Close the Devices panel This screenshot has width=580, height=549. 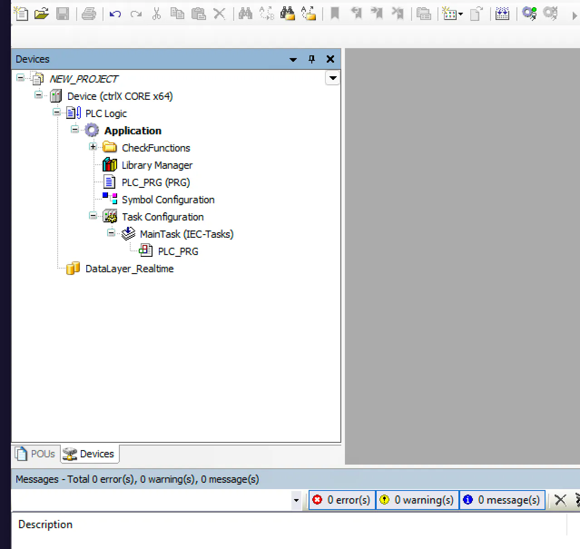coord(330,59)
